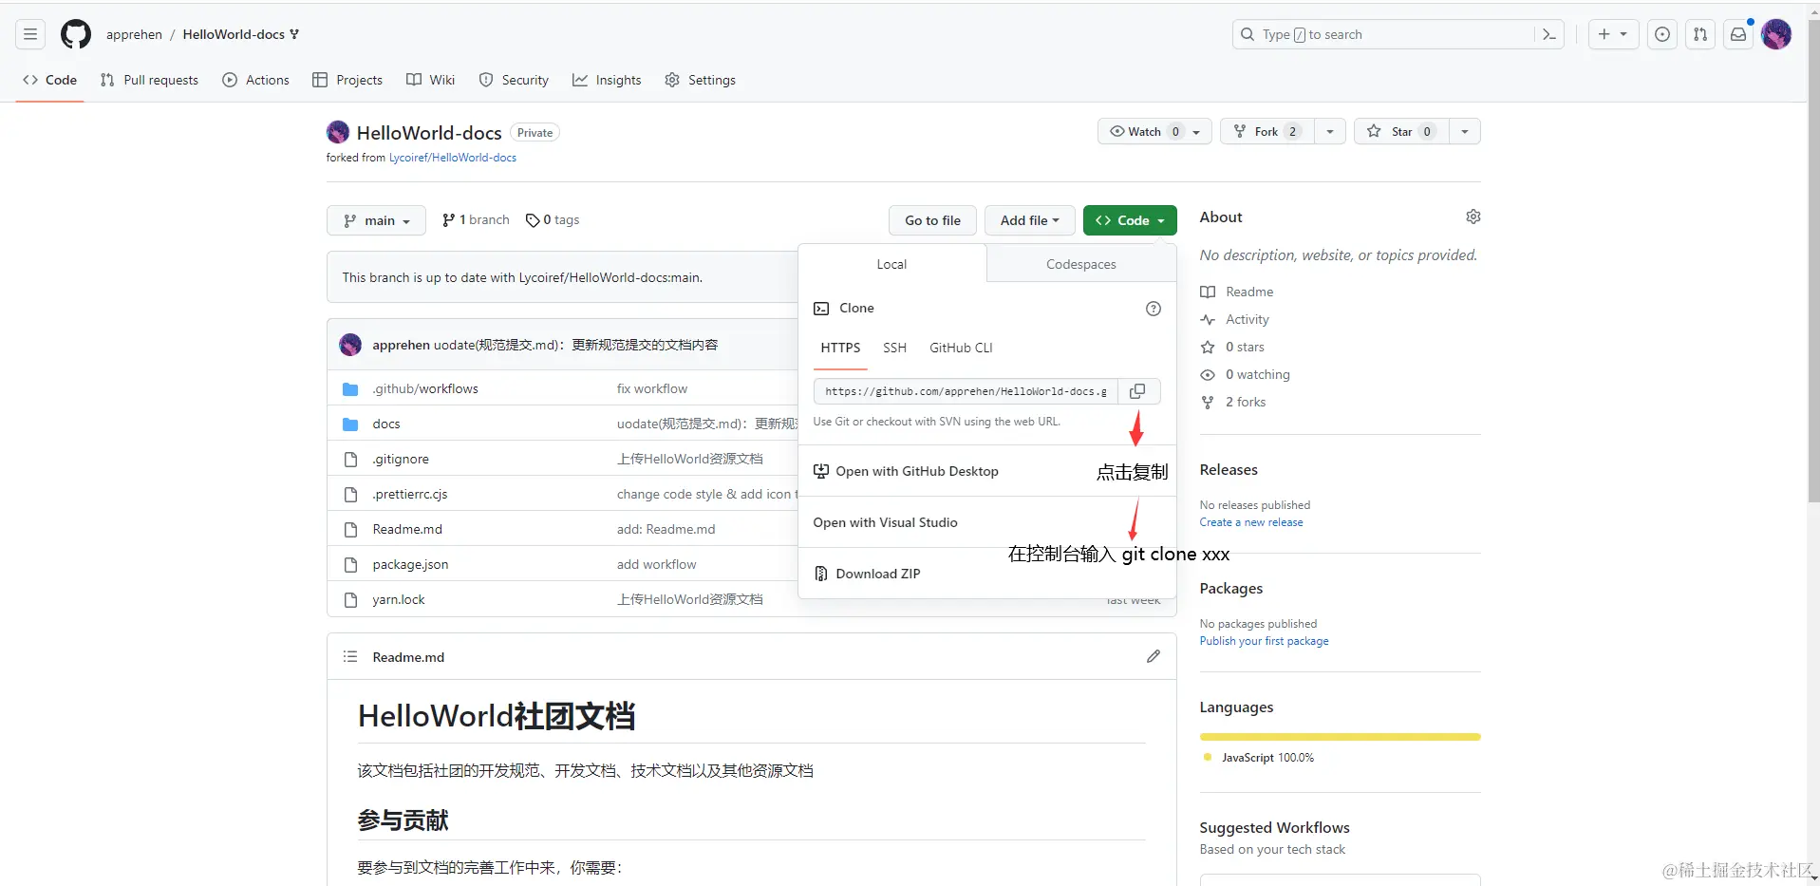Screen dimensions: 1820x886
Task: Open the Clone help question icon
Action: tap(1154, 309)
